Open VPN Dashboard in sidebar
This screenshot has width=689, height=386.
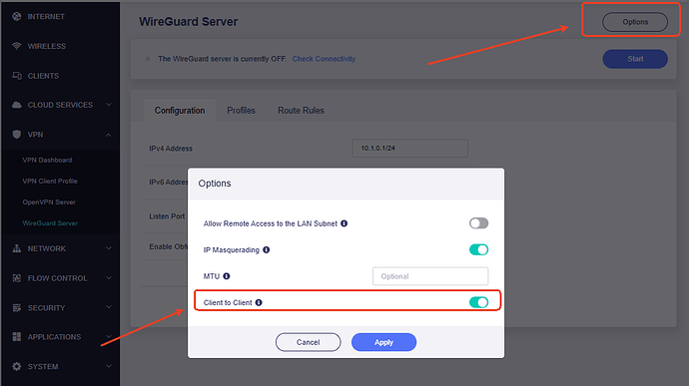point(47,160)
